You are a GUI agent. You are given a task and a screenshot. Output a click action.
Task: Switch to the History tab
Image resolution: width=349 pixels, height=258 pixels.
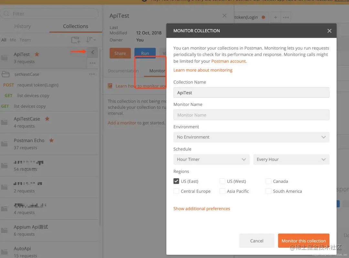click(23, 26)
